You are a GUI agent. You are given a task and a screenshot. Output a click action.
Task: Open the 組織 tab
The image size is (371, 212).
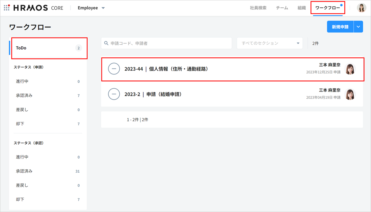(x=302, y=8)
